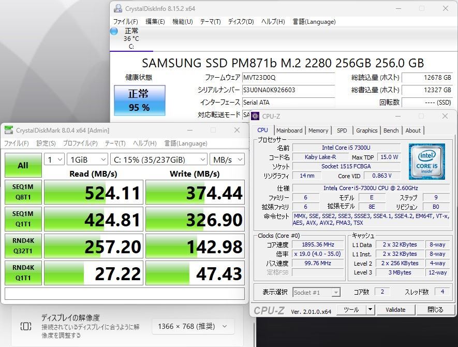Screen dimensions: 458x347
Task: Click the SEQ1M Q8T1 read result 524.11
Action: [x=94, y=192]
